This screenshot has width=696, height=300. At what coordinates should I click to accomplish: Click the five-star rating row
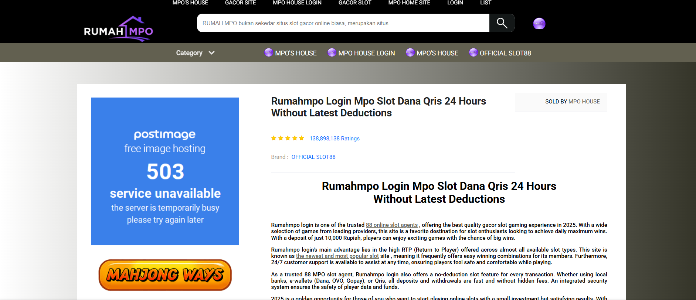288,138
